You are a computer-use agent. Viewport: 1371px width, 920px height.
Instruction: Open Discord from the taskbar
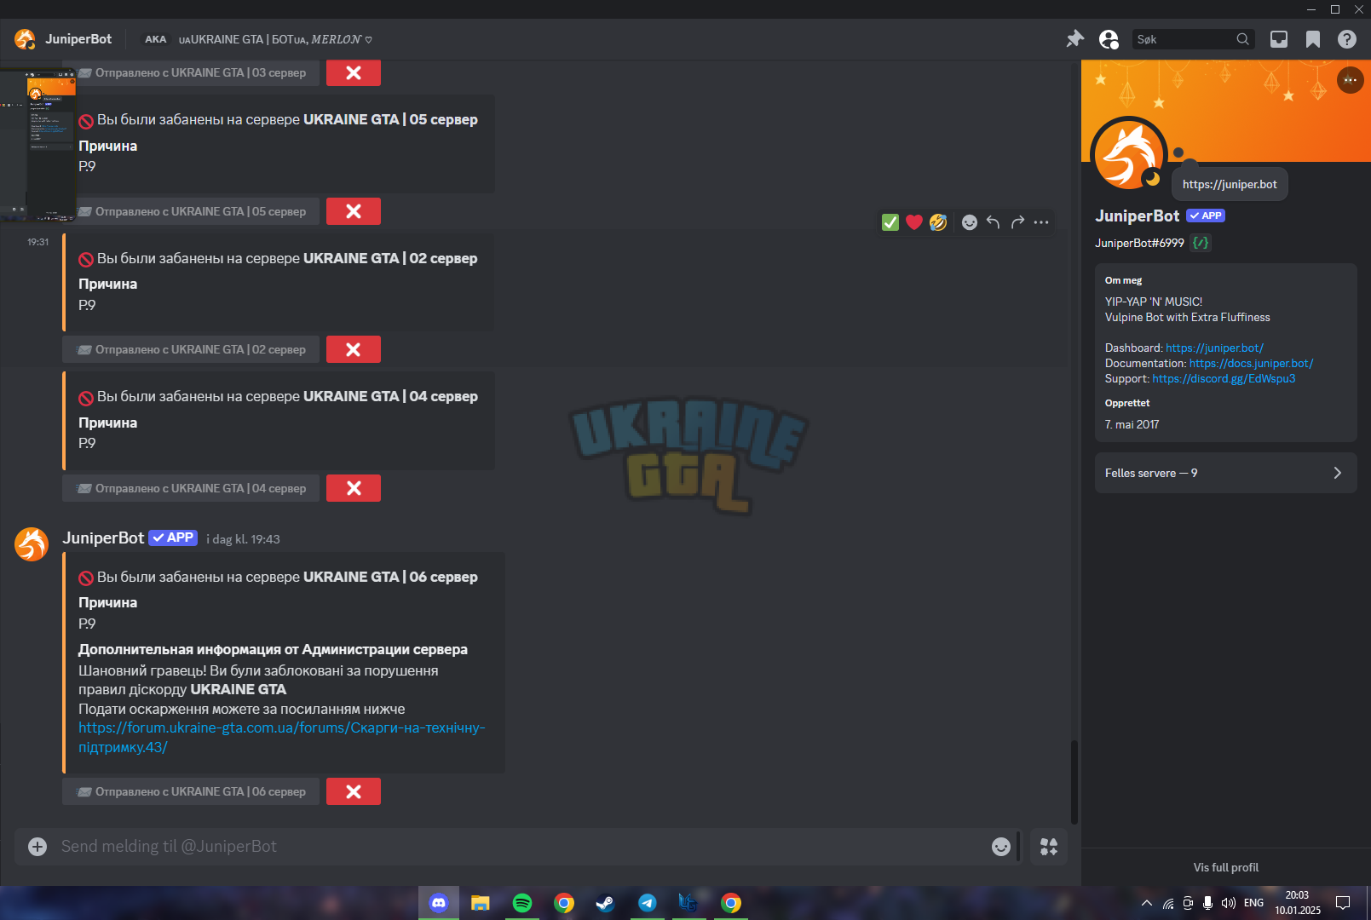click(439, 903)
